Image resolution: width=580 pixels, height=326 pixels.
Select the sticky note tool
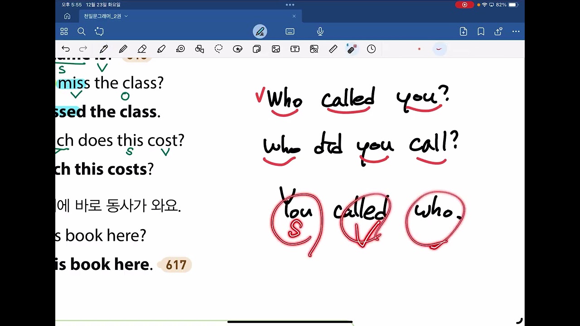pos(256,49)
